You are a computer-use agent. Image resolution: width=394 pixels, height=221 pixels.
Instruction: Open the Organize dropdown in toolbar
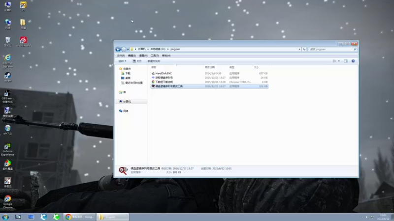click(122, 61)
